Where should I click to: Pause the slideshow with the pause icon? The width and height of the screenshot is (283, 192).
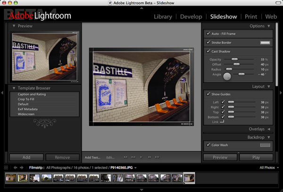(150, 157)
